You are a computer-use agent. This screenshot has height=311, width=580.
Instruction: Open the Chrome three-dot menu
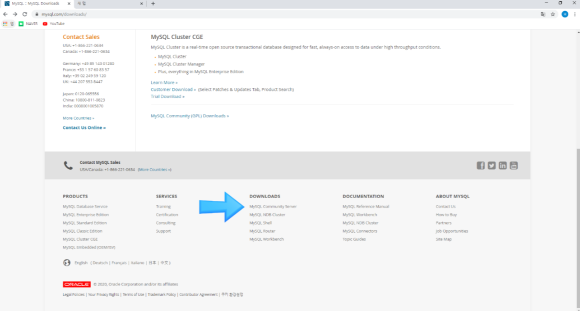click(575, 14)
